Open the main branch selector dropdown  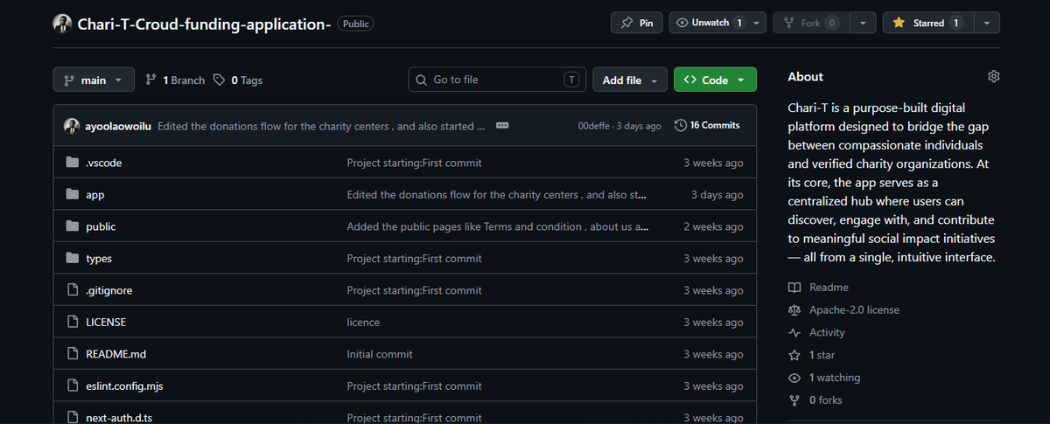[94, 80]
